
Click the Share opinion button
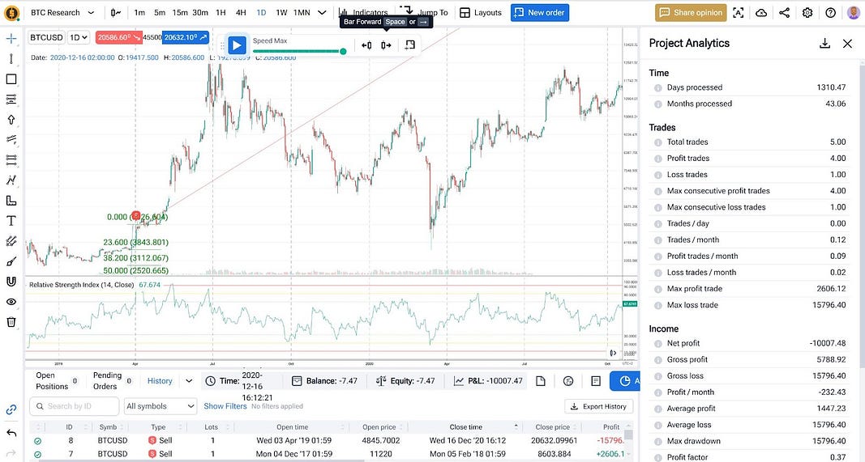[691, 13]
